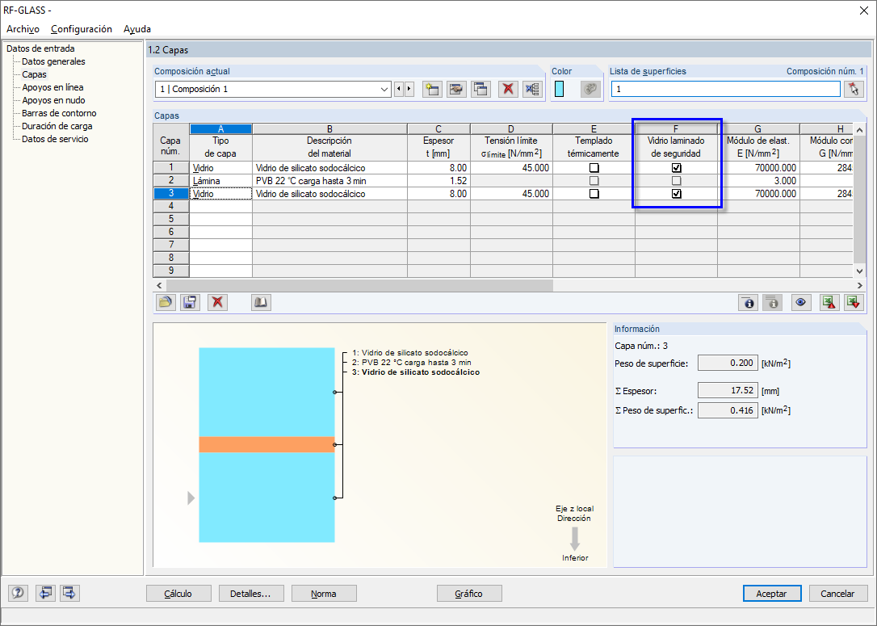Viewport: 877px width, 626px height.
Task: Export table to Excel icon
Action: (829, 302)
